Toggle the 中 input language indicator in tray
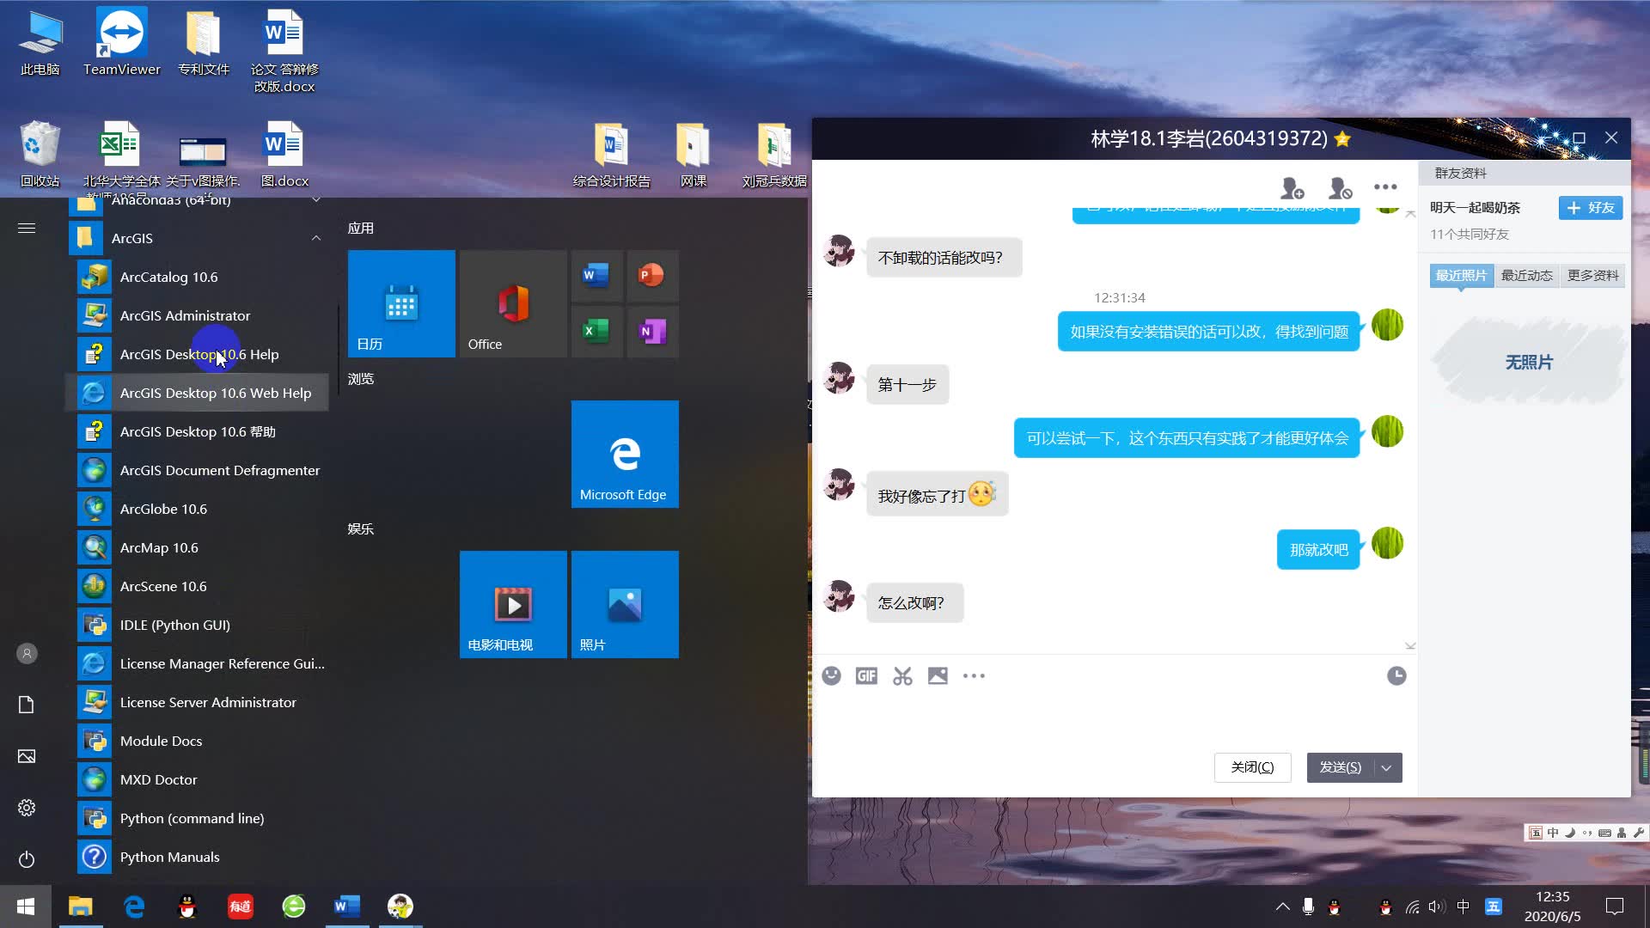Viewport: 1650px width, 928px height. (x=1464, y=907)
